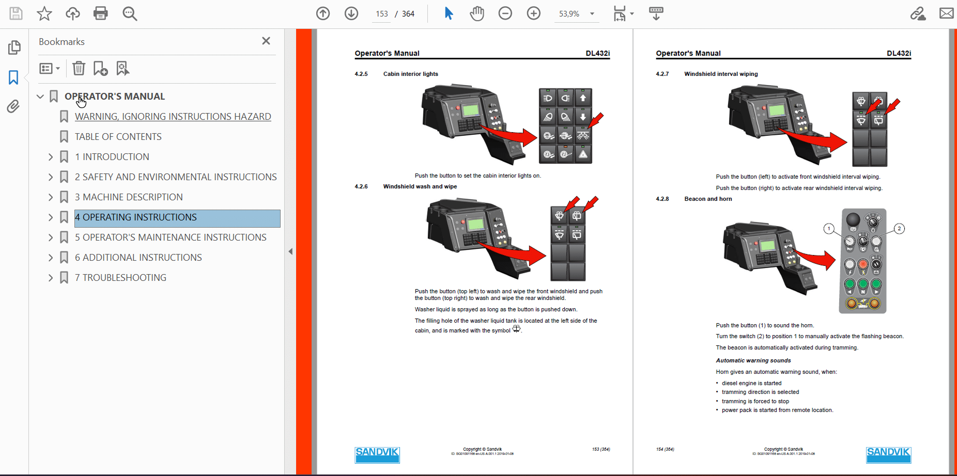
Task: Expand the 1 INTRODUCTION bookmark
Action: (x=51, y=157)
